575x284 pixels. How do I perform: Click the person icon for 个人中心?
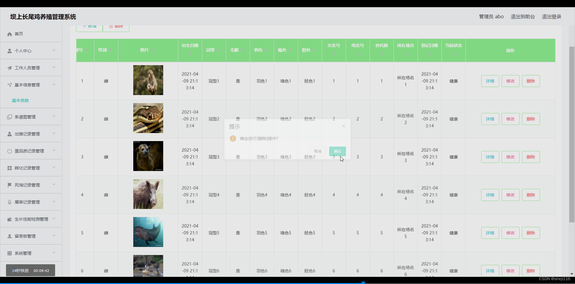[x=9, y=51]
